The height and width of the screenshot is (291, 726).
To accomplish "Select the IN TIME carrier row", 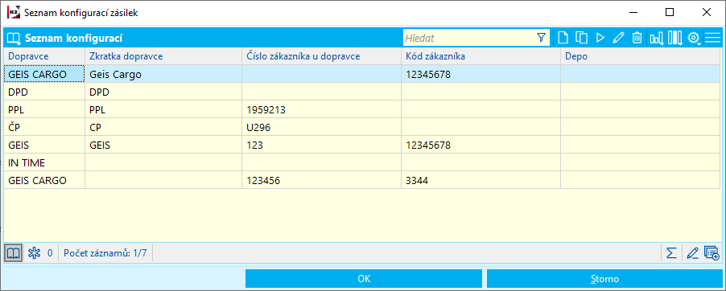I will point(362,162).
